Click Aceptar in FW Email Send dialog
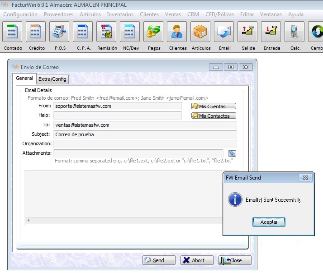 (x=269, y=222)
